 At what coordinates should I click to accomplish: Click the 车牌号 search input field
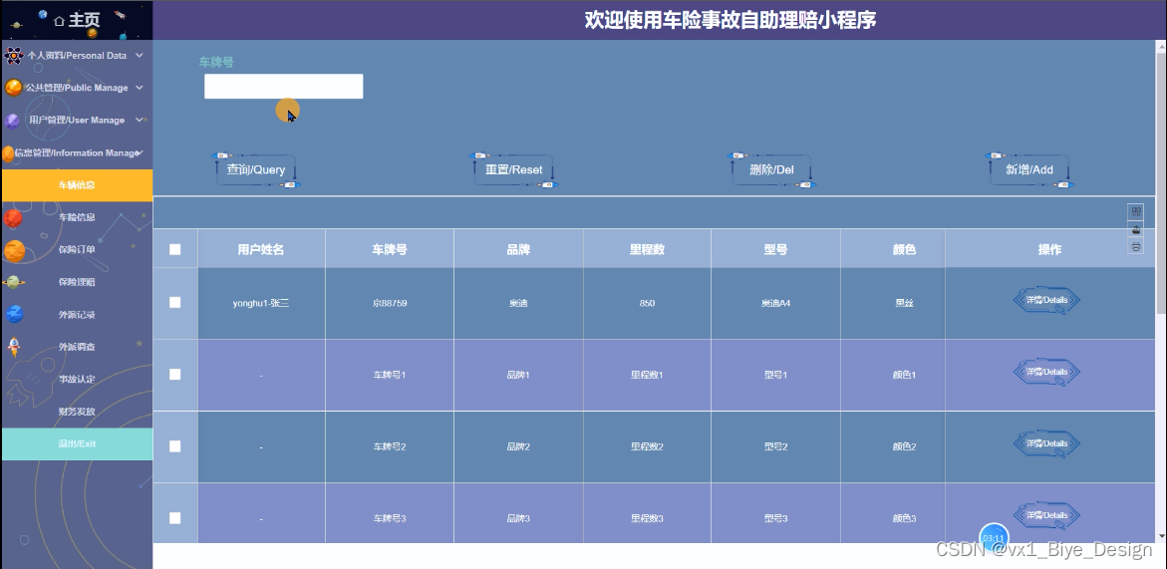pos(284,87)
